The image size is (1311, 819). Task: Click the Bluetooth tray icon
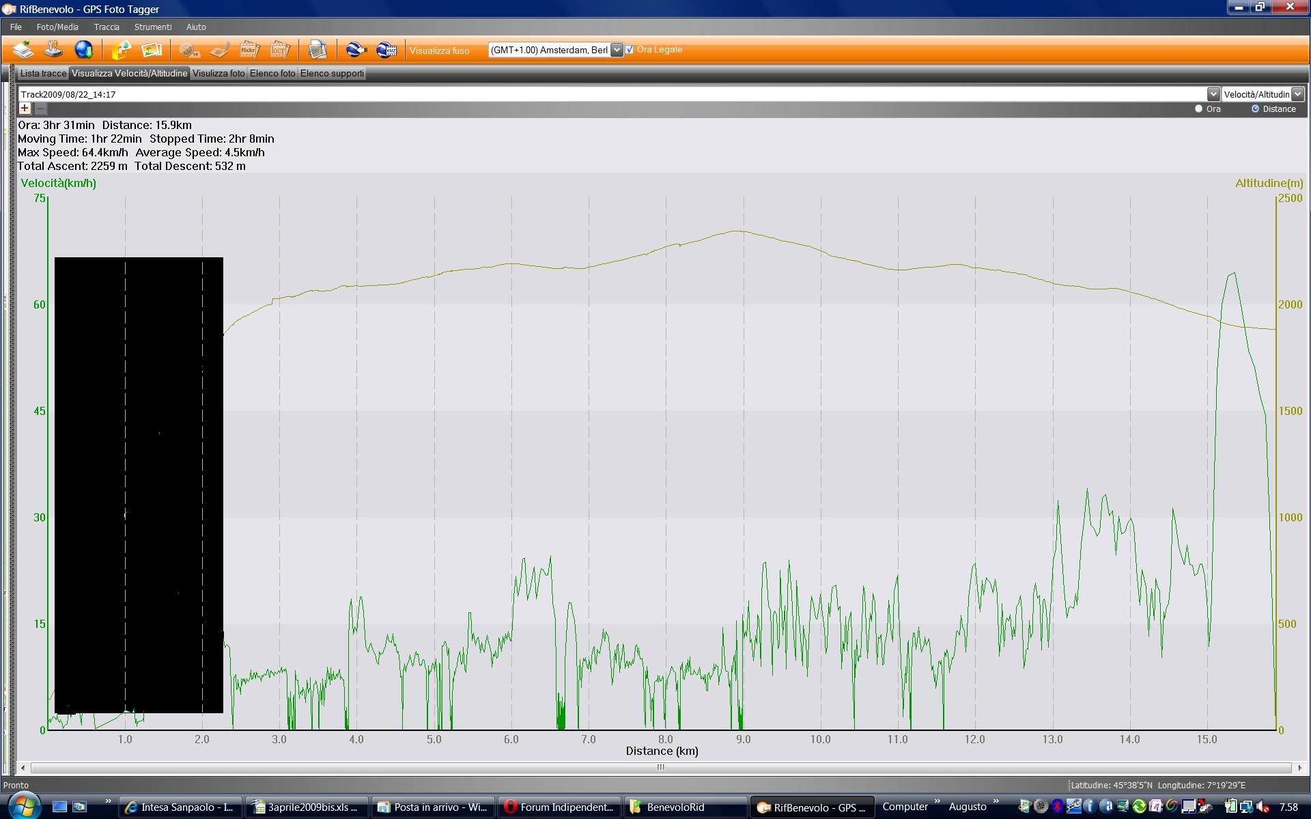[x=1057, y=806]
